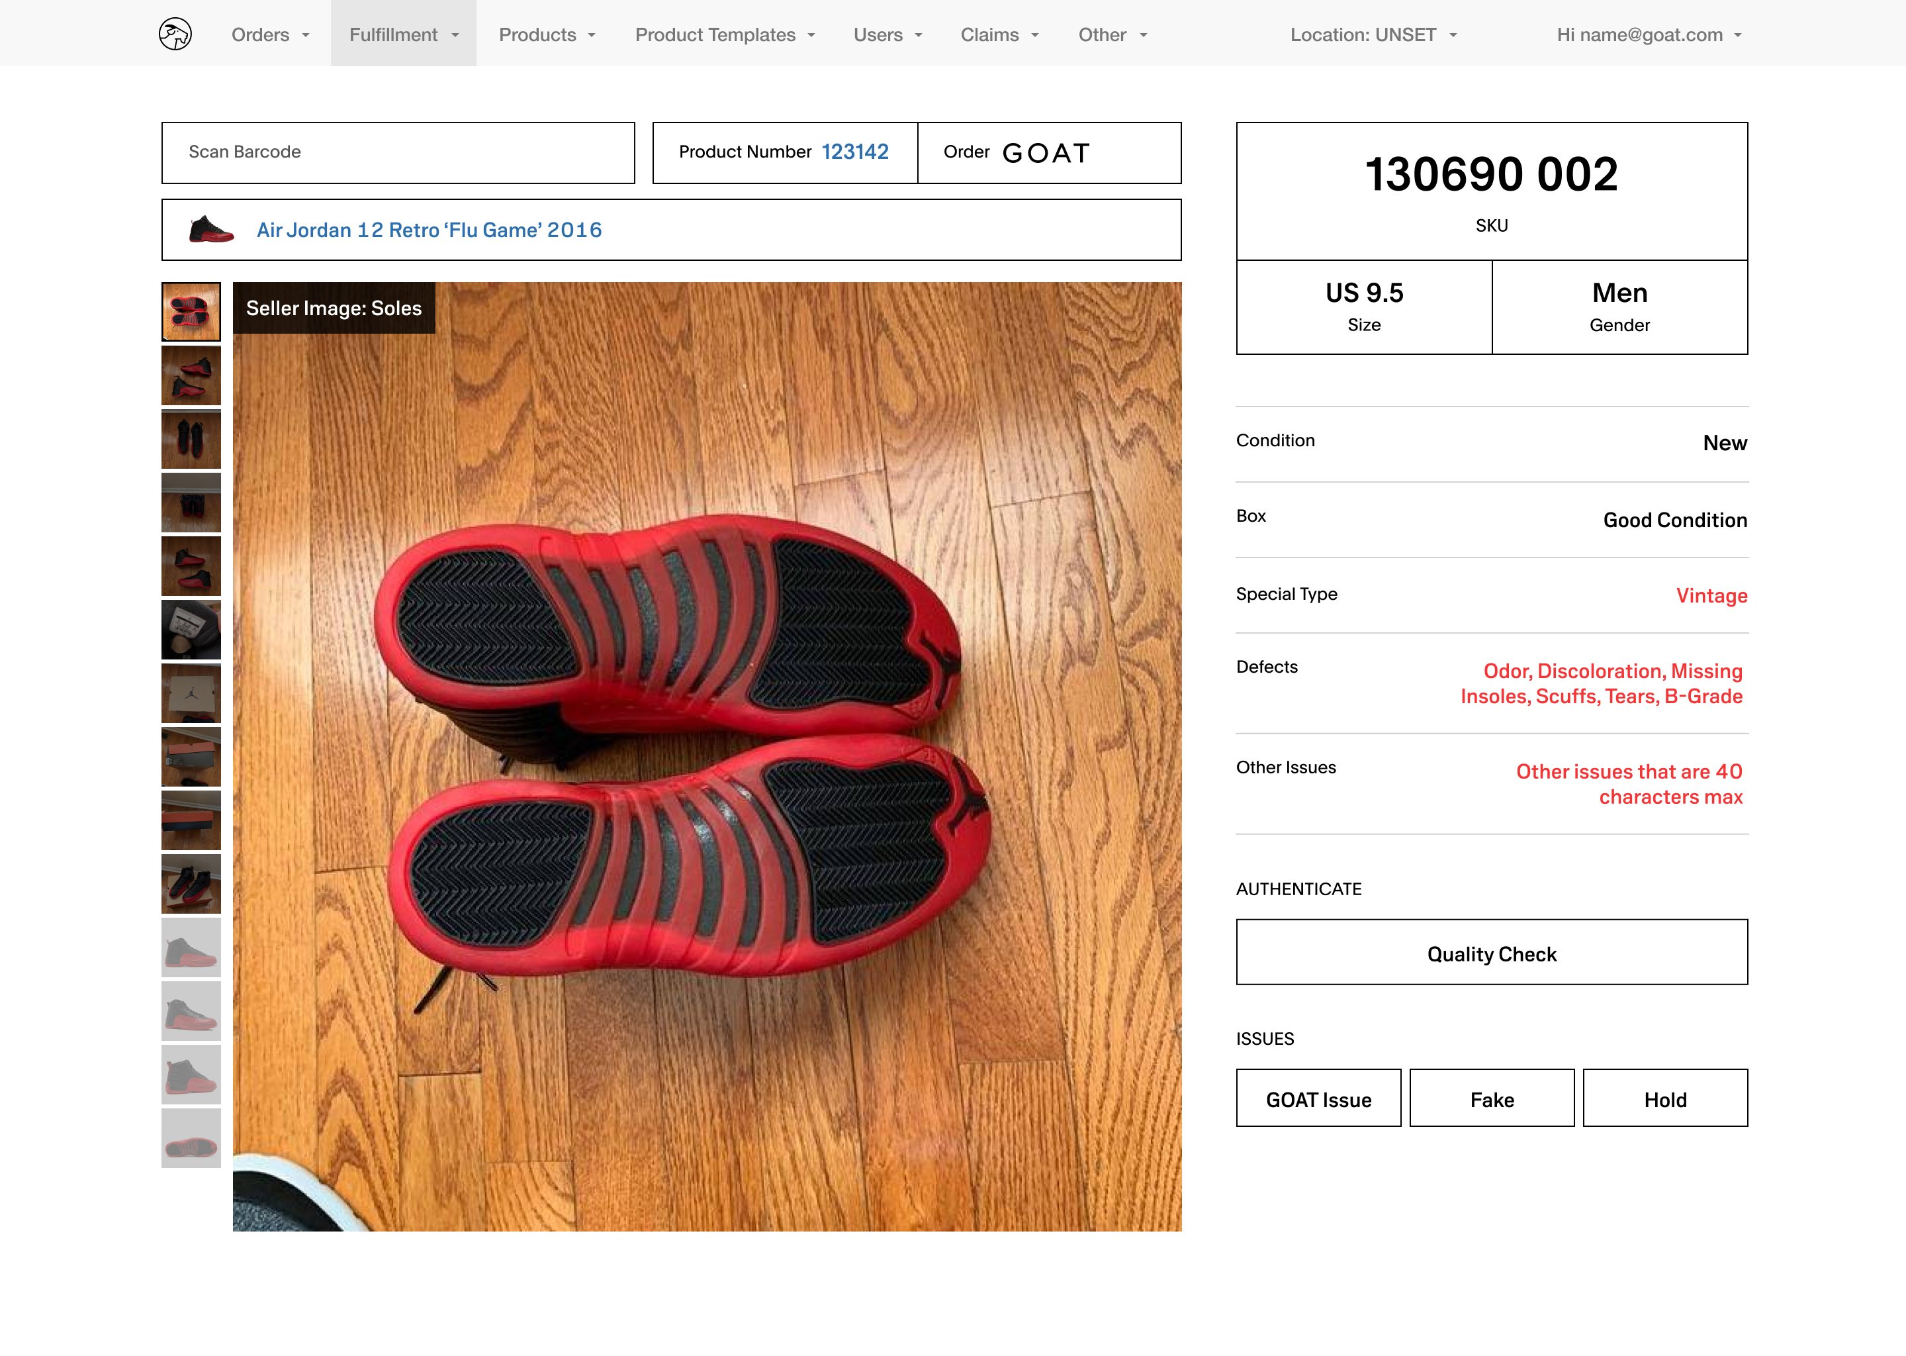The width and height of the screenshot is (1906, 1356).
Task: Click the GOAT Issue button
Action: tap(1318, 1099)
